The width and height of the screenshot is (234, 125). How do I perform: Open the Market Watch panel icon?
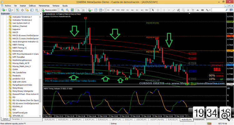pyautogui.click(x=17, y=10)
